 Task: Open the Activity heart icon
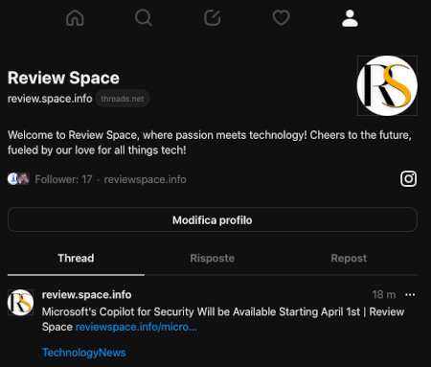pos(281,17)
